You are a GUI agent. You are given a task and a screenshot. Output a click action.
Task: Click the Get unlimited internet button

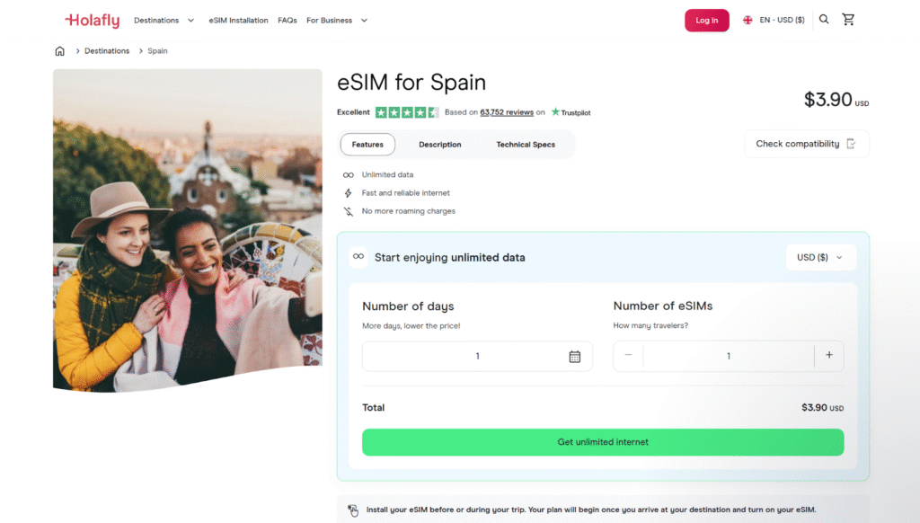pyautogui.click(x=603, y=441)
